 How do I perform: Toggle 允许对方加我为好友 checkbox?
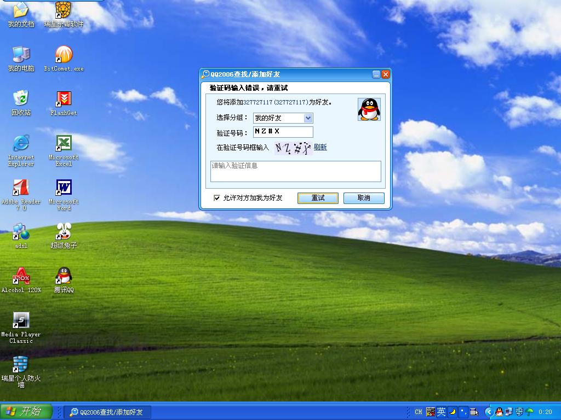point(217,198)
